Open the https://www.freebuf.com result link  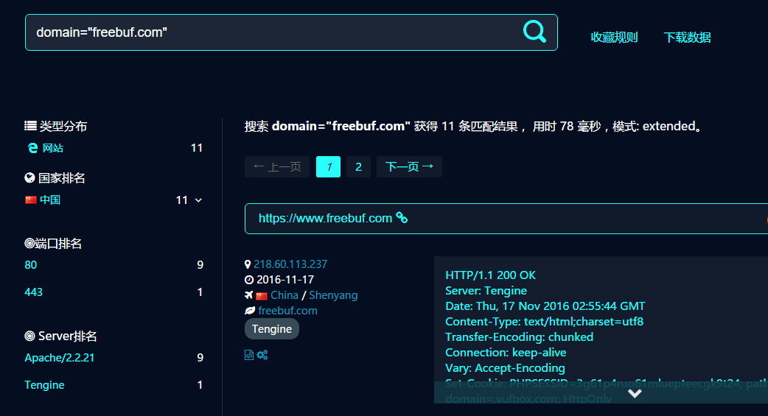click(325, 218)
